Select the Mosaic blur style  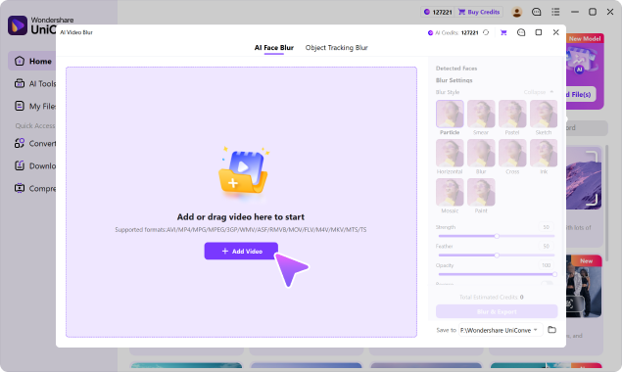click(x=450, y=192)
